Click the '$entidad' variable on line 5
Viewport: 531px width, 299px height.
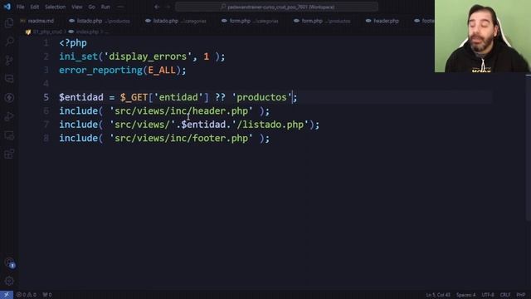click(81, 97)
